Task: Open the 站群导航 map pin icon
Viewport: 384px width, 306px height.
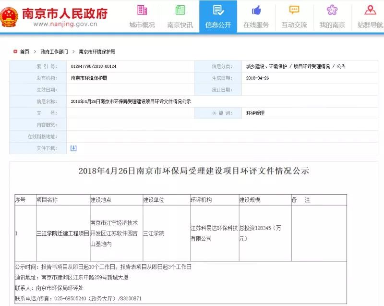Action: pos(370,10)
